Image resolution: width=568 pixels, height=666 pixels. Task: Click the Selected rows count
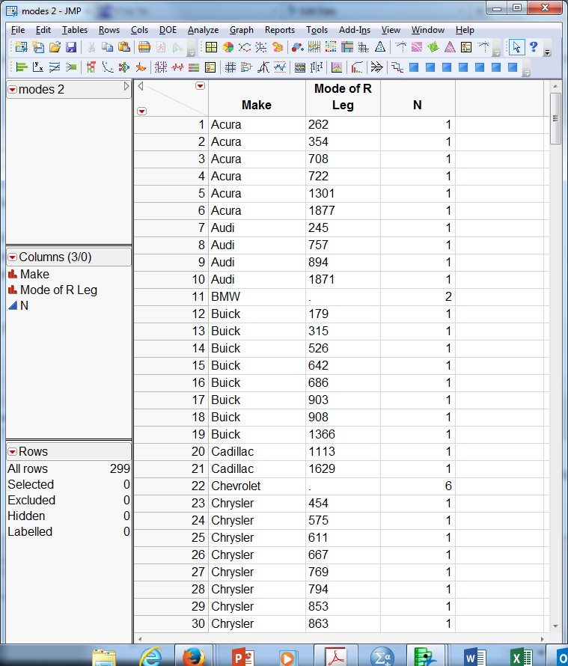pos(126,485)
